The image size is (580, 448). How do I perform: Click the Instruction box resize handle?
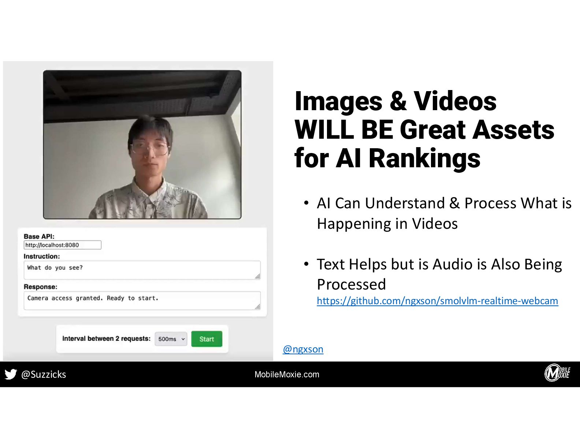(x=258, y=277)
